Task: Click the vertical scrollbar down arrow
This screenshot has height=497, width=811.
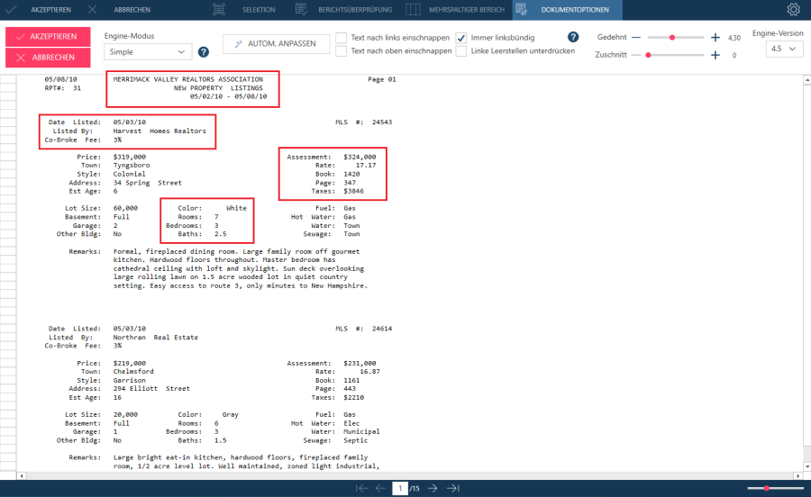Action: point(806,466)
